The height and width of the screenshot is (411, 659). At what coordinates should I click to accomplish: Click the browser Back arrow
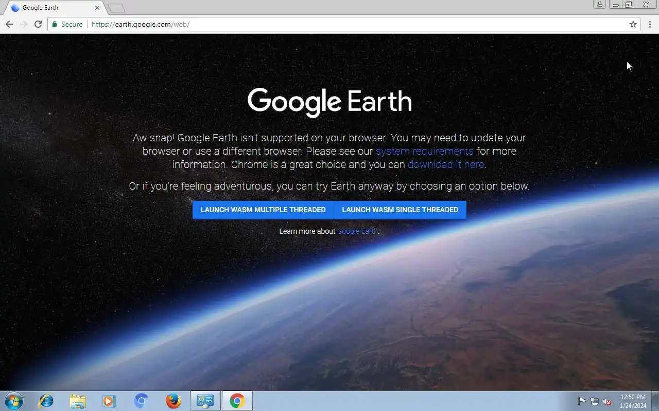point(9,24)
